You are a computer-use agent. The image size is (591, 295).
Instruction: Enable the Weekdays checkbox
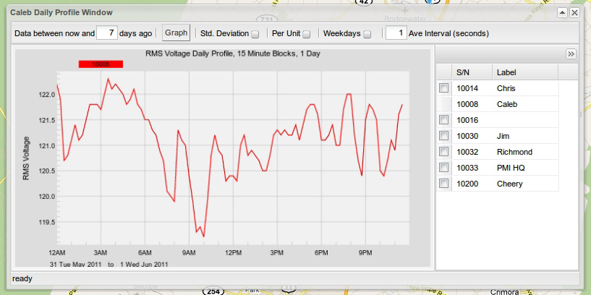pyautogui.click(x=367, y=34)
